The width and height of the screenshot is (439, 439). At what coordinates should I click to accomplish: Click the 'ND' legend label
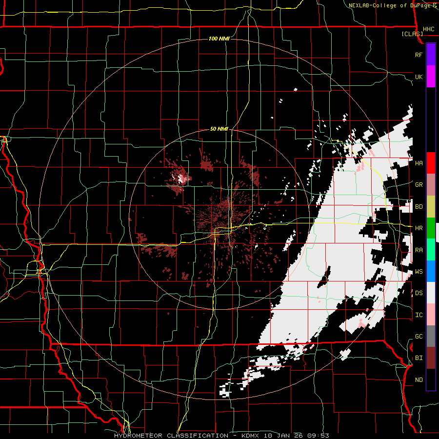(x=419, y=380)
